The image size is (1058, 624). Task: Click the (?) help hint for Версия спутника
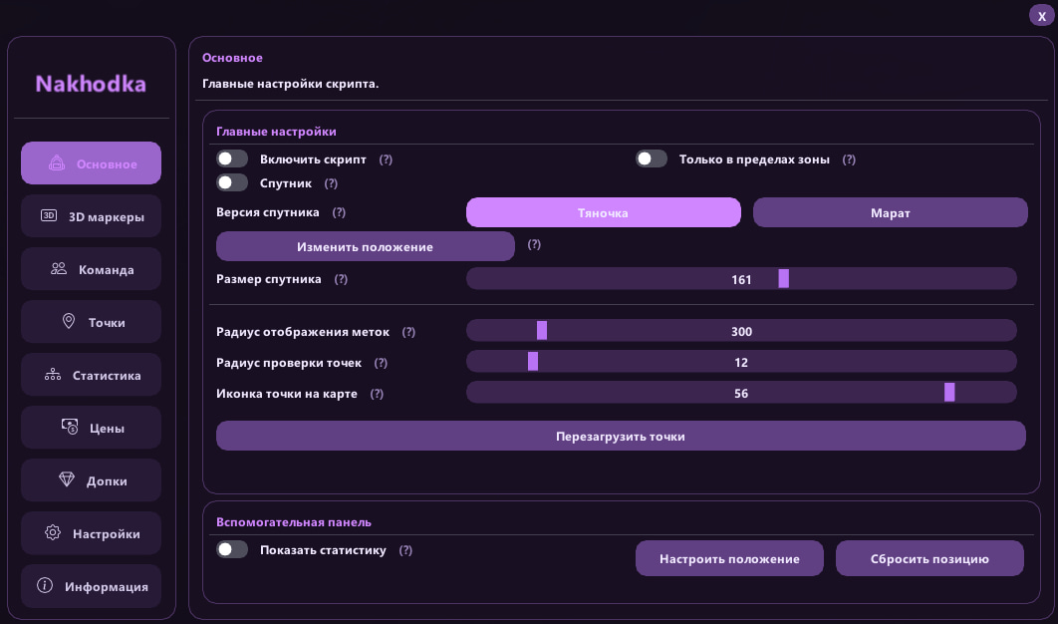(x=339, y=212)
